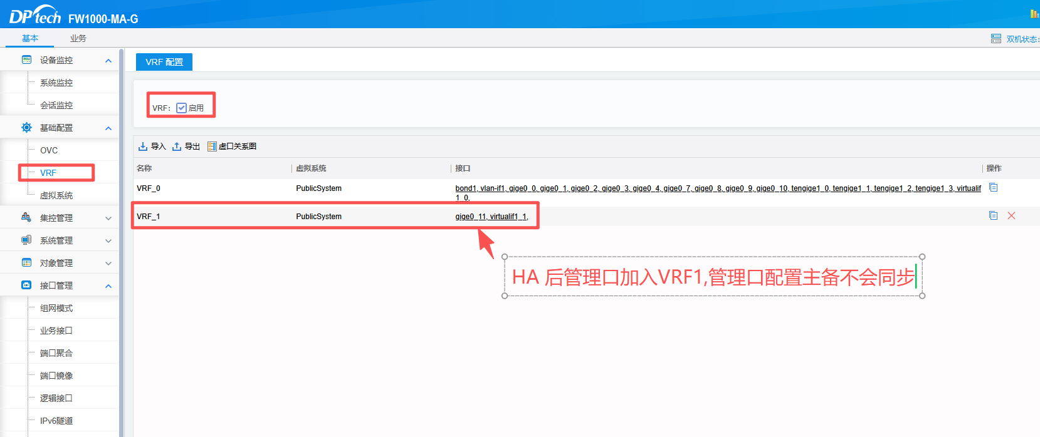The height and width of the screenshot is (437, 1040).
Task: Open 端口镜像 in the sidebar
Action: point(56,376)
